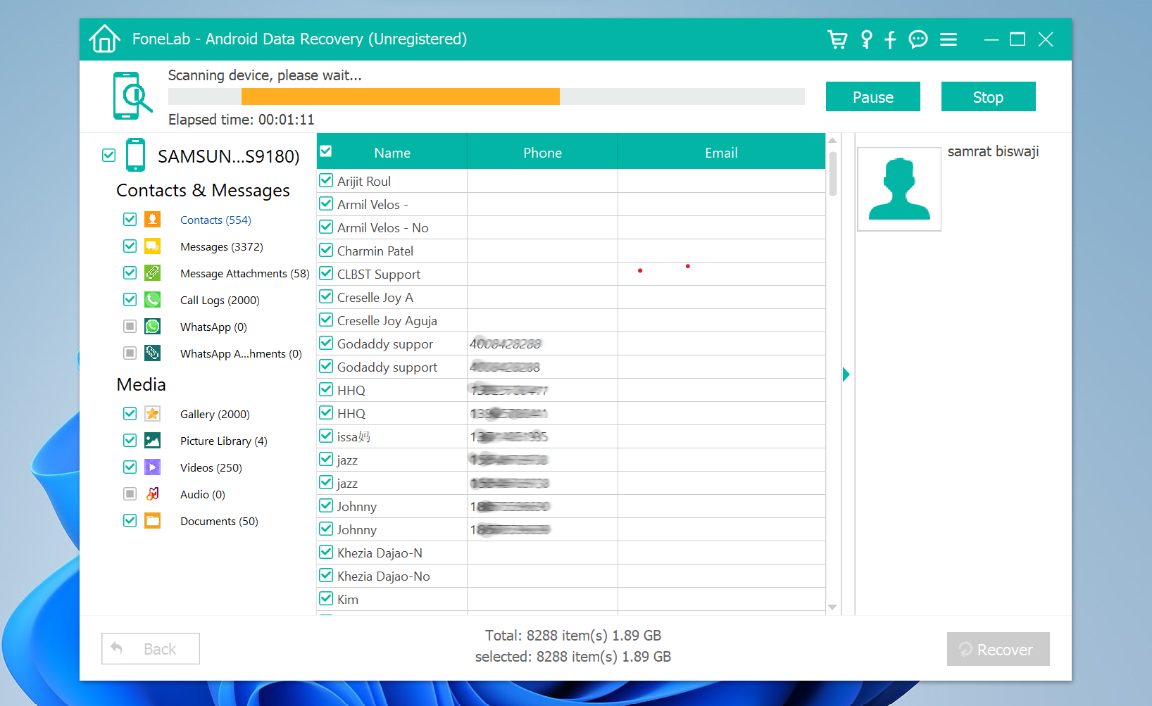
Task: Select the WhatsApp Attachments icon
Action: [152, 353]
